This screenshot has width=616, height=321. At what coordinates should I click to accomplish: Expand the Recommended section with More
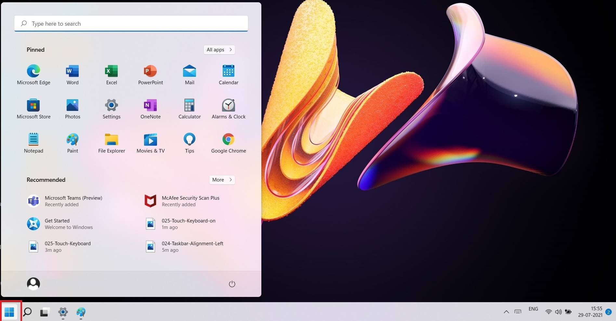click(222, 180)
